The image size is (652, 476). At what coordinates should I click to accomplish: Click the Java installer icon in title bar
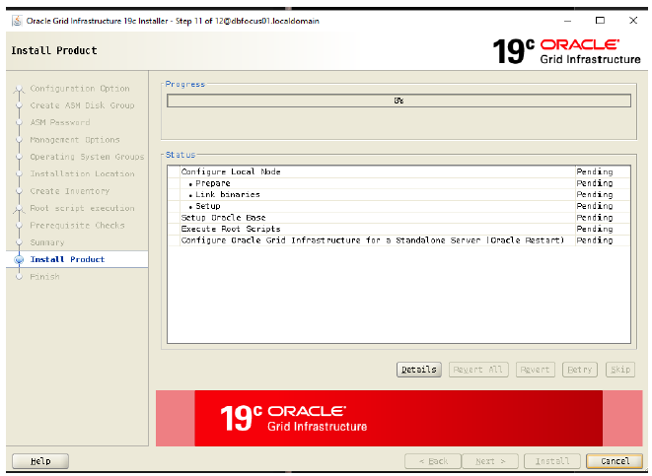tap(17, 21)
